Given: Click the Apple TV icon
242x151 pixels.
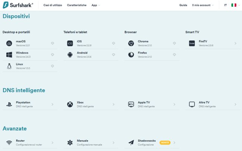Looking at the screenshot, I should [x=131, y=105].
